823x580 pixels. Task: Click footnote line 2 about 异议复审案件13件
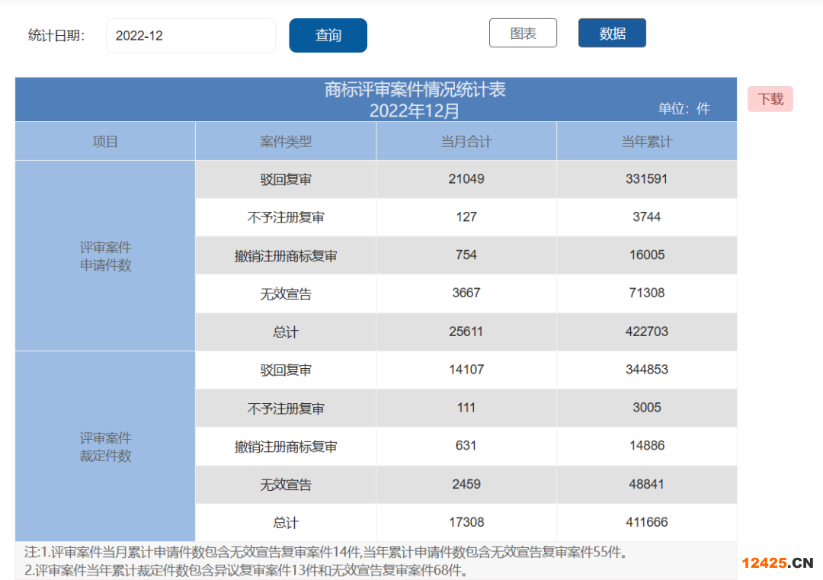pyautogui.click(x=245, y=570)
